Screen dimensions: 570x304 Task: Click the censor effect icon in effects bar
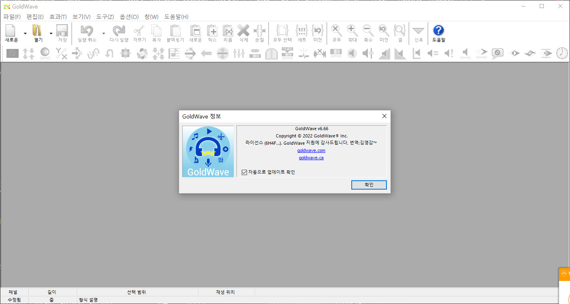[x=13, y=53]
